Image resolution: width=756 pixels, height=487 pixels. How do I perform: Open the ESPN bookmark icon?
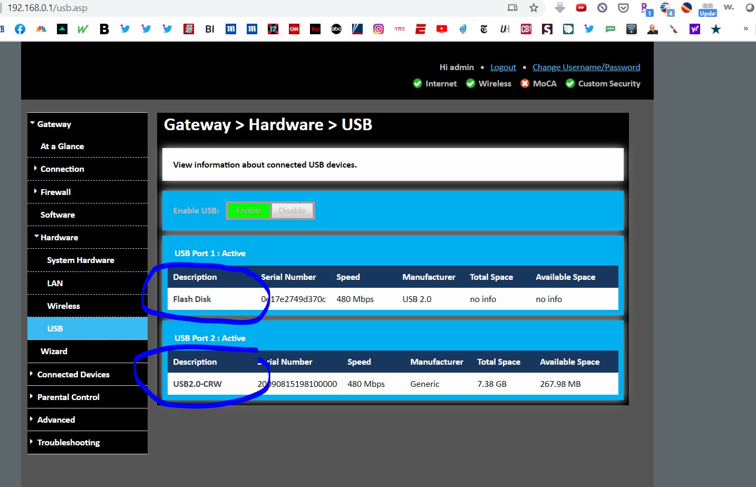(421, 29)
